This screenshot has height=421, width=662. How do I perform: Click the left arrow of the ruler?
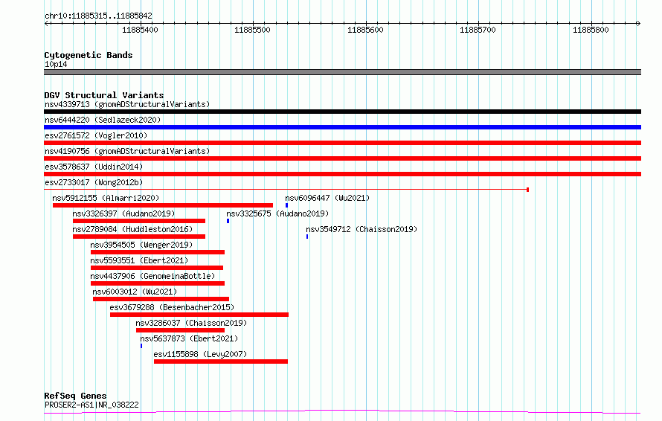pyautogui.click(x=47, y=24)
